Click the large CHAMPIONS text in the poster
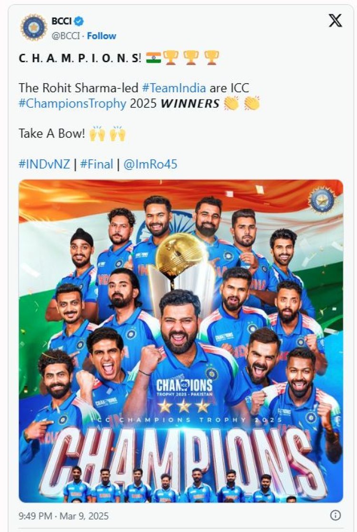Screen dimensions: 357x532 tap(181, 456)
